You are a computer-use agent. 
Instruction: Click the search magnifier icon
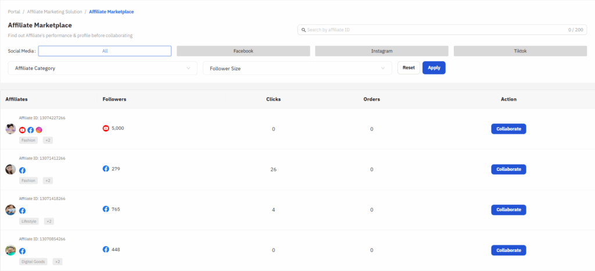click(x=303, y=30)
